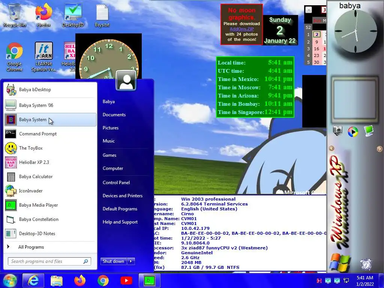Open Help and Support

click(x=120, y=222)
